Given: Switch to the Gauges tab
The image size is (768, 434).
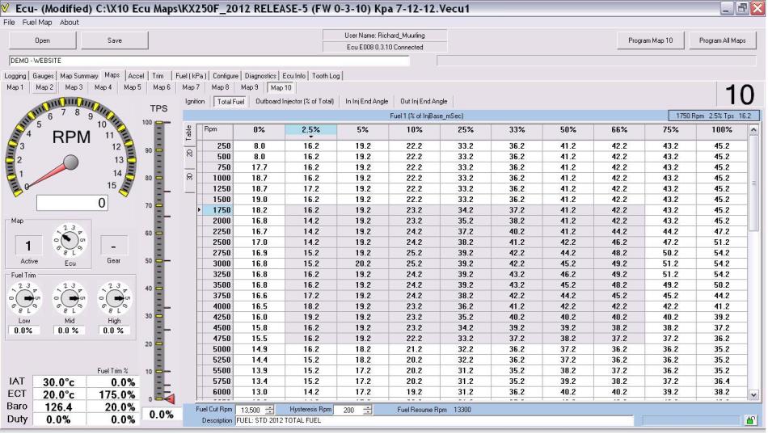Looking at the screenshot, I should [43, 76].
